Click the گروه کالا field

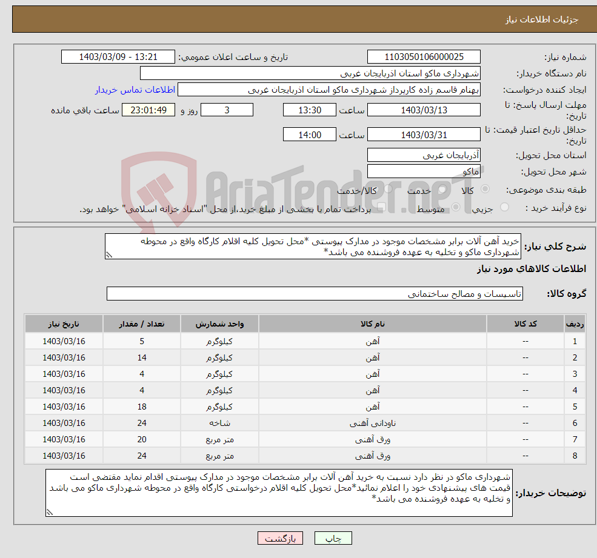[x=315, y=294]
